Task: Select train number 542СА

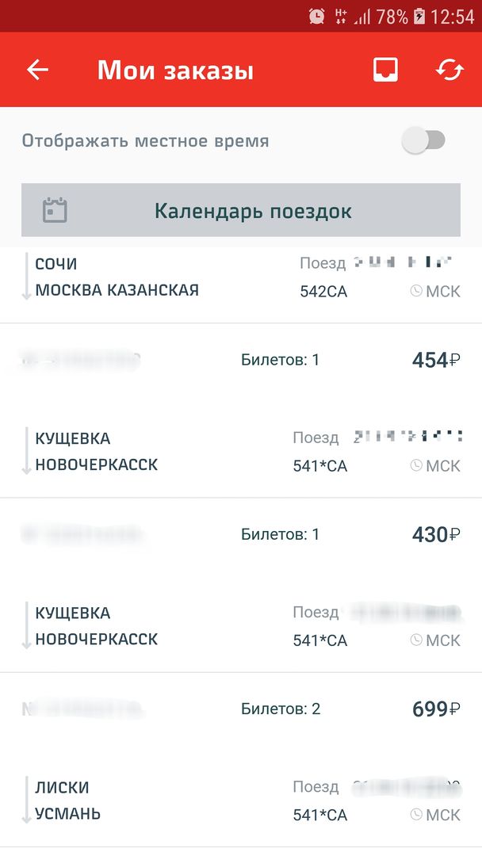Action: [323, 292]
